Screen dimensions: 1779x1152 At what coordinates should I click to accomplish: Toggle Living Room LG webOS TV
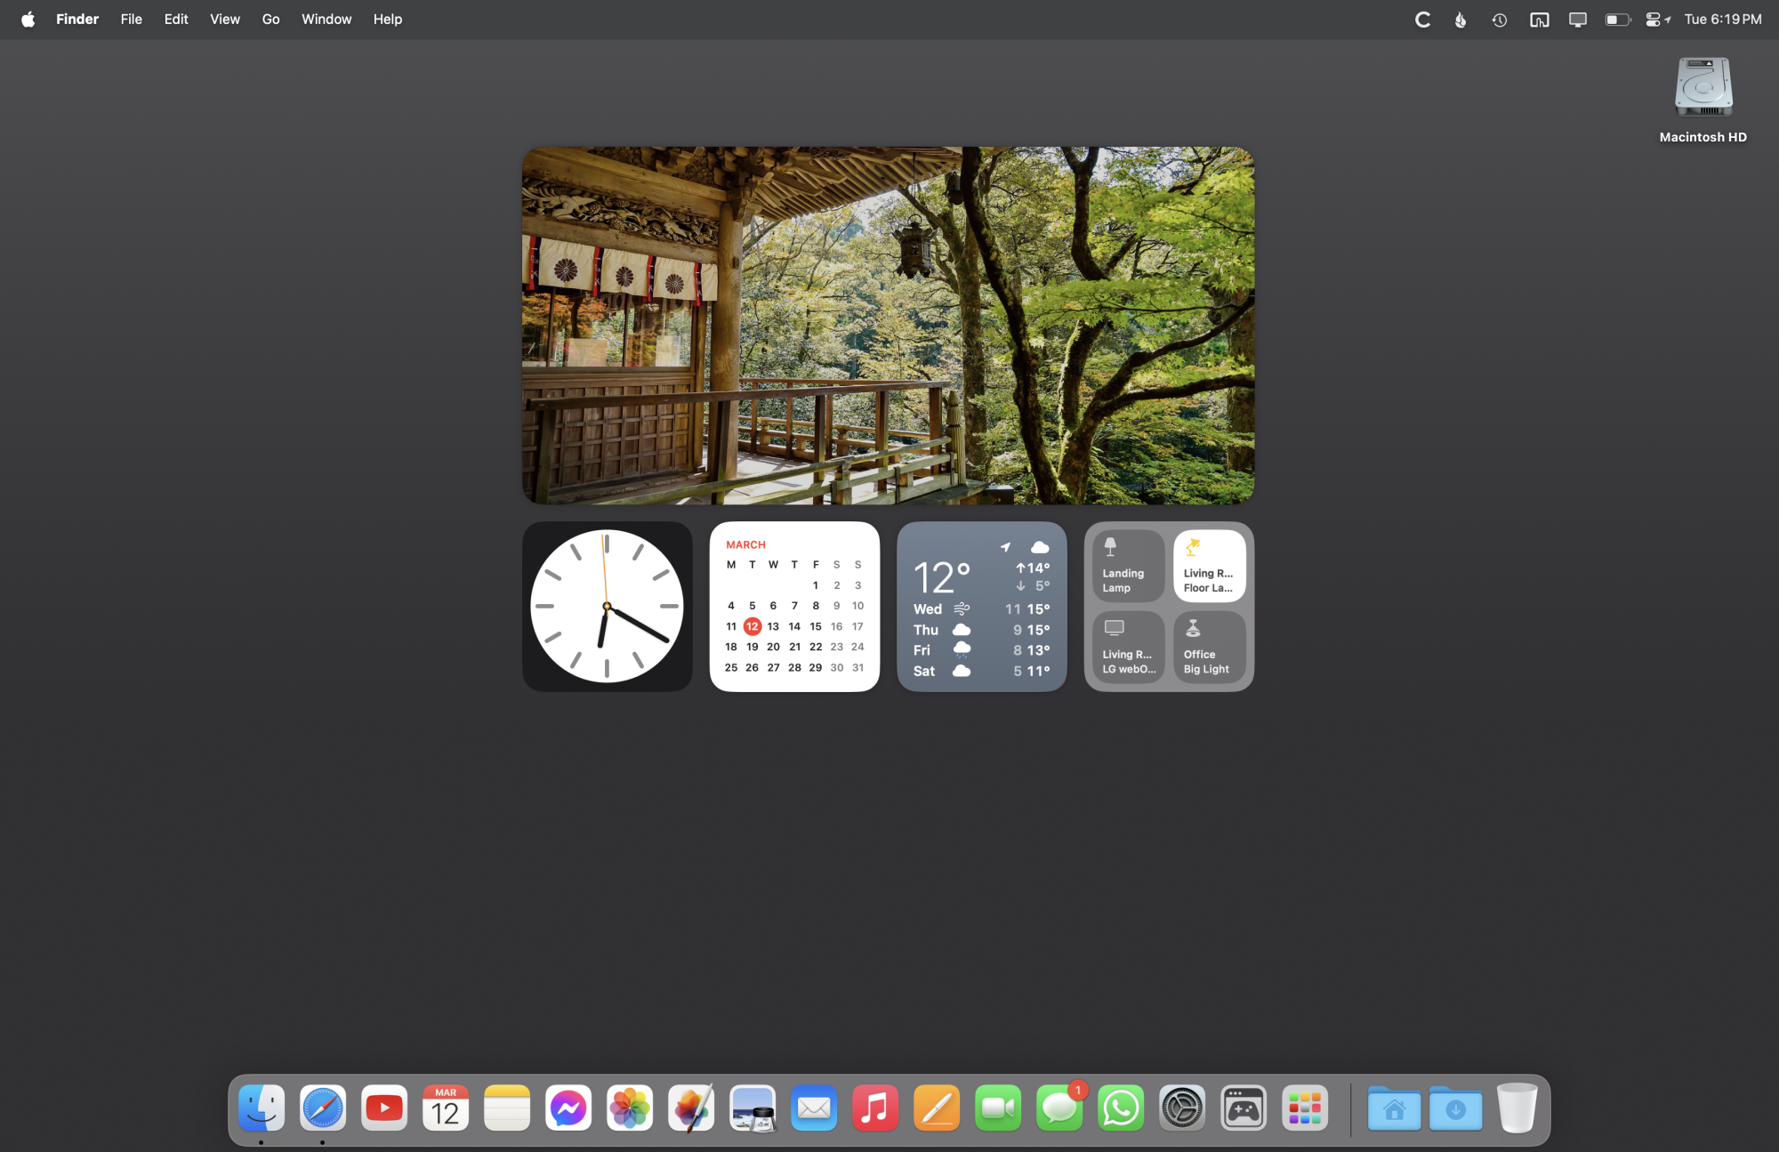click(1128, 647)
